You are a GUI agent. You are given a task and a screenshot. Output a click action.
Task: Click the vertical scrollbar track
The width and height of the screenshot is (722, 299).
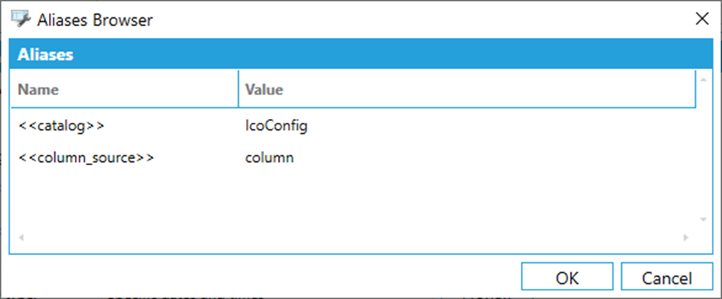click(x=703, y=149)
